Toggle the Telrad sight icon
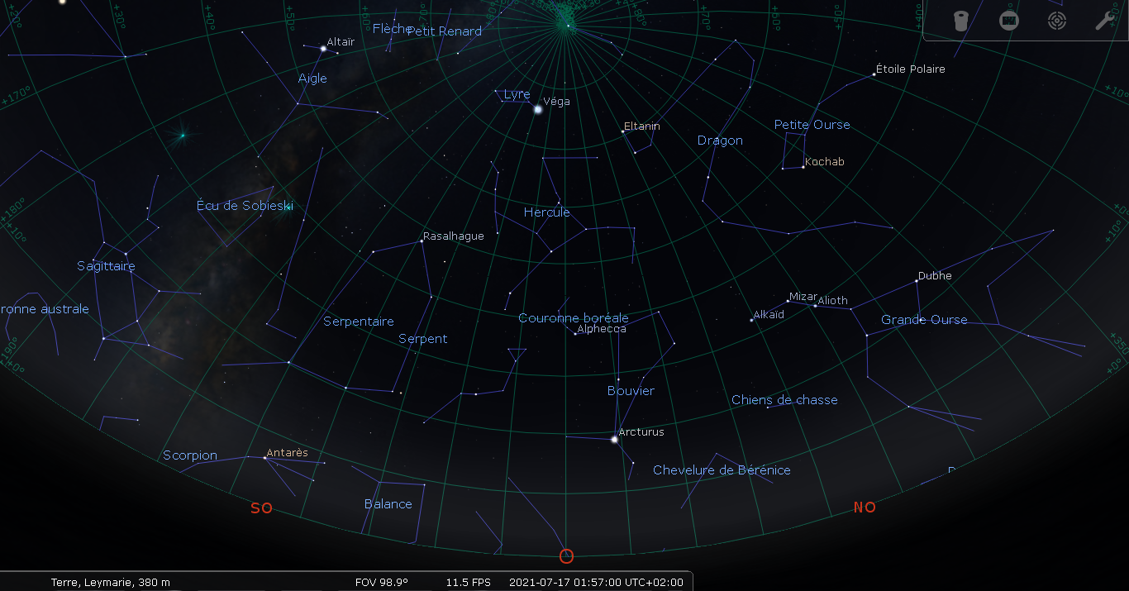 pos(1056,21)
